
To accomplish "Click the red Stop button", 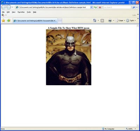I will click(100, 7).
